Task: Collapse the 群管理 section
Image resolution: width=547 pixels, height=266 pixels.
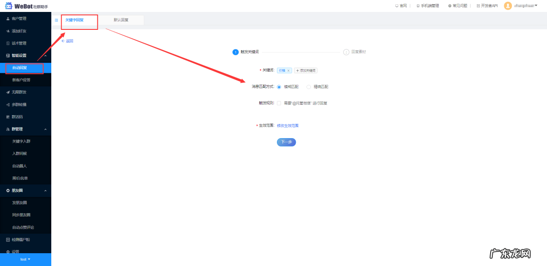Action: (19, 129)
